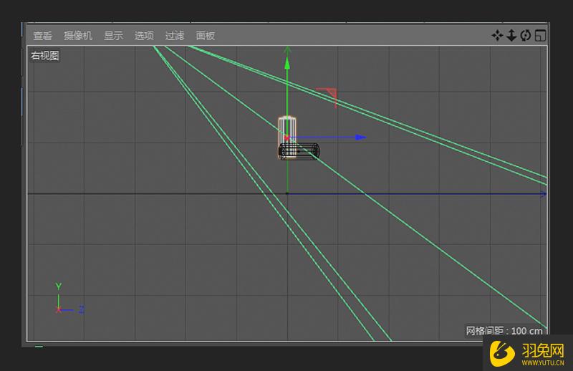Select the upright orange-outlined cylinder object
Image resolution: width=573 pixels, height=371 pixels.
pyautogui.click(x=287, y=129)
